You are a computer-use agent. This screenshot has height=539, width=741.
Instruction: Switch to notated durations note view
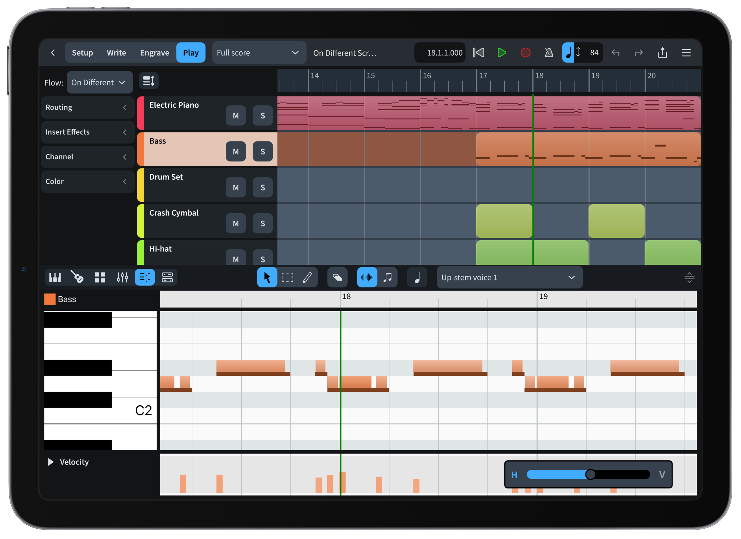(x=388, y=277)
